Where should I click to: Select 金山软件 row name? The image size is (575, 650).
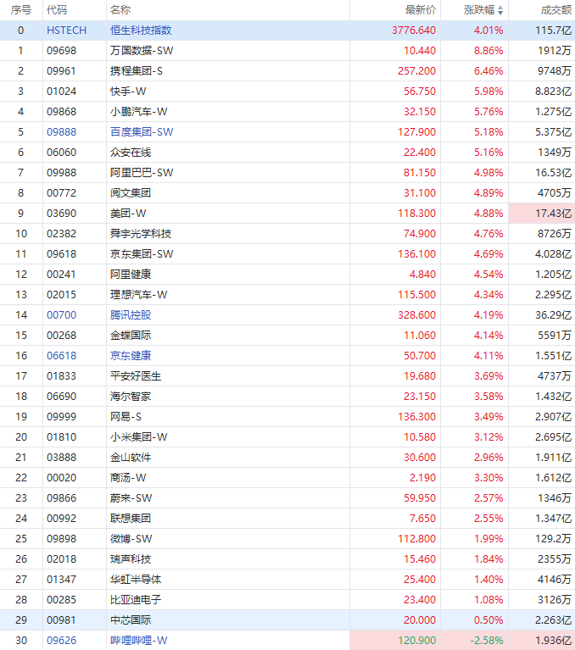[x=131, y=458]
